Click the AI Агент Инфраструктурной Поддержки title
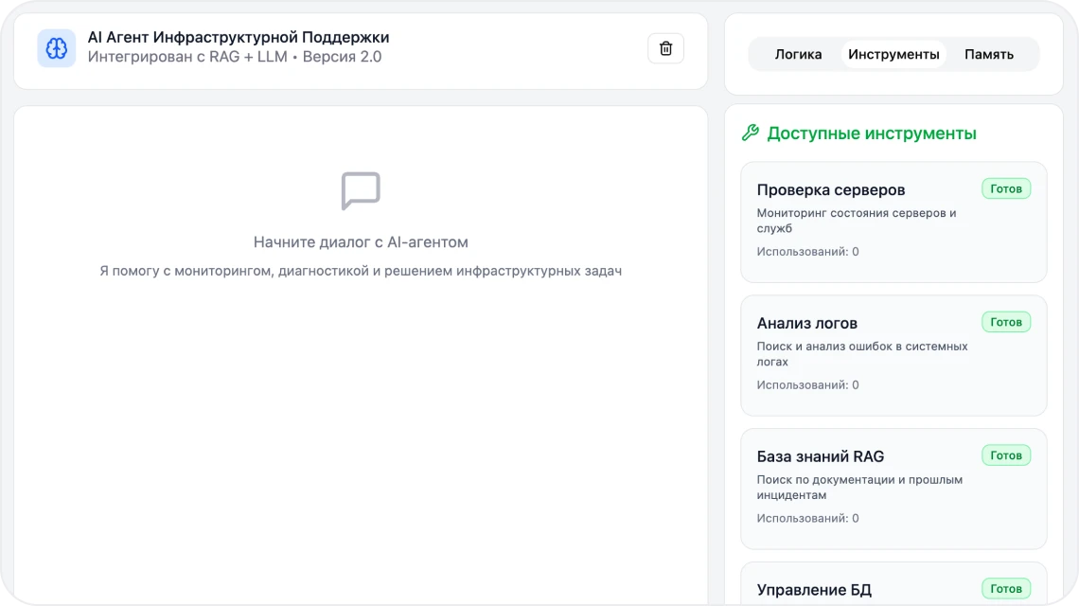Viewport: 1079px width, 606px height. point(239,38)
